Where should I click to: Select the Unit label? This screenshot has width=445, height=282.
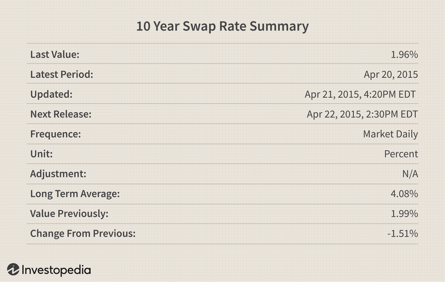tap(42, 154)
